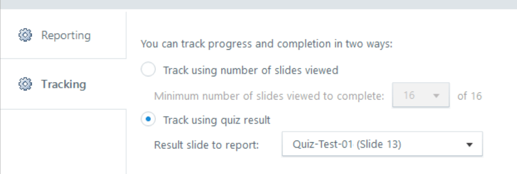Select the quiz result tracking radio button

(148, 119)
